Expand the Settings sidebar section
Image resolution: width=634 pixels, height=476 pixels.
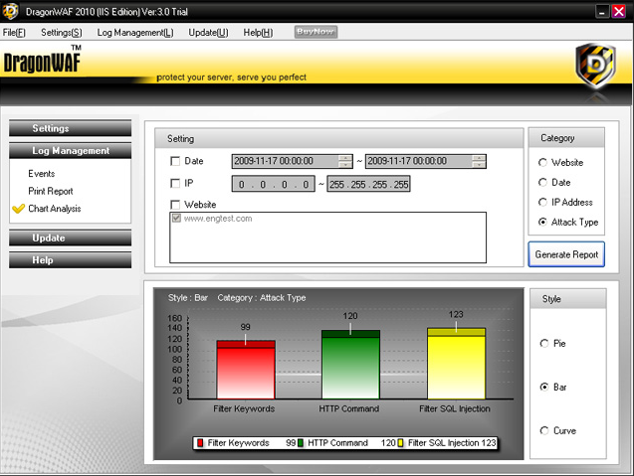[x=71, y=128]
